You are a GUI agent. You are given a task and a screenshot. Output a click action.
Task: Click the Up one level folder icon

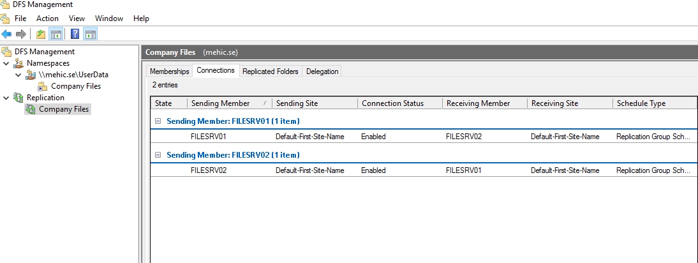(x=41, y=34)
